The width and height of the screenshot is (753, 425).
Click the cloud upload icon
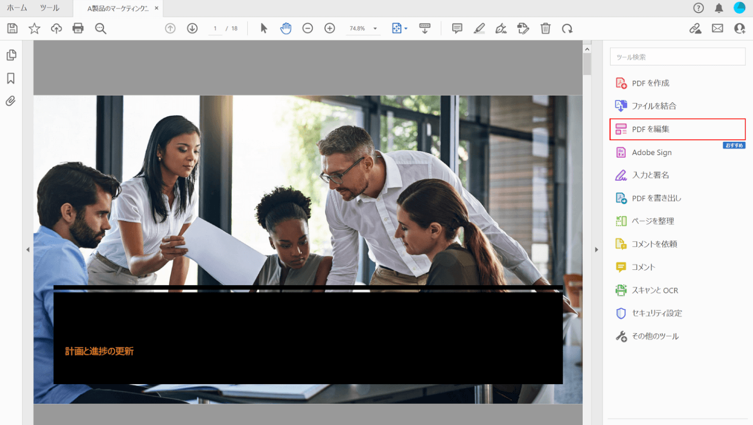(x=56, y=29)
